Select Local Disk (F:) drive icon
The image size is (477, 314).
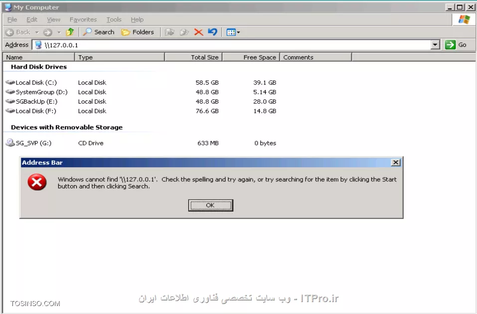tap(10, 110)
